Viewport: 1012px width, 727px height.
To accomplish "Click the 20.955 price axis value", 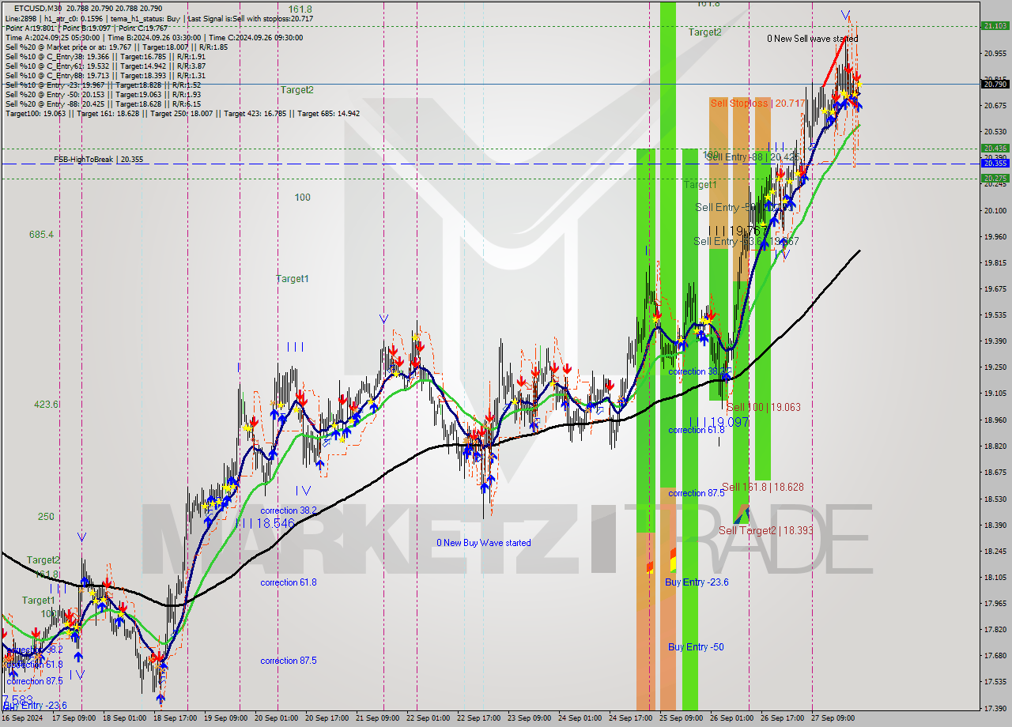I will (995, 53).
